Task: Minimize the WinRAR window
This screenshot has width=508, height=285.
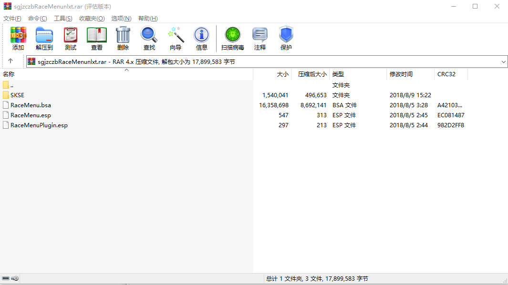Action: pos(454,6)
